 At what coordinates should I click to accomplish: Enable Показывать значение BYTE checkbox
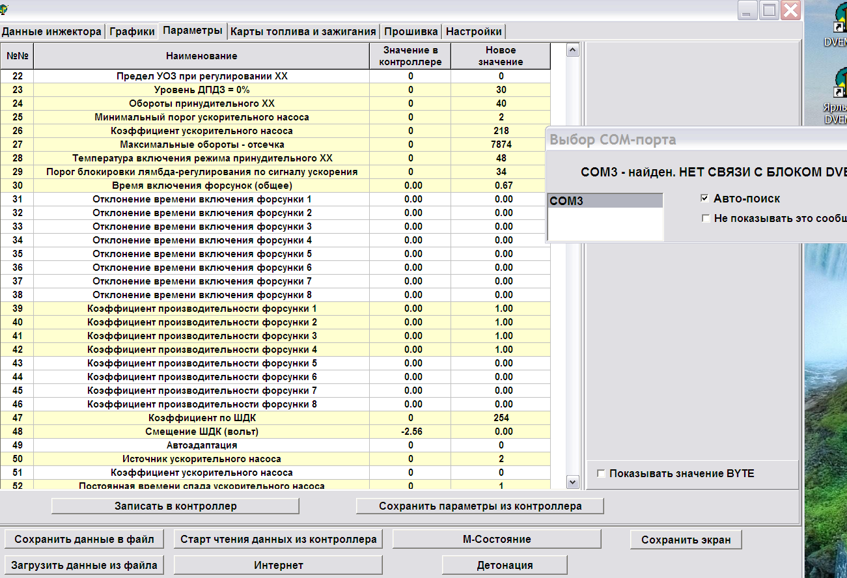tap(601, 474)
